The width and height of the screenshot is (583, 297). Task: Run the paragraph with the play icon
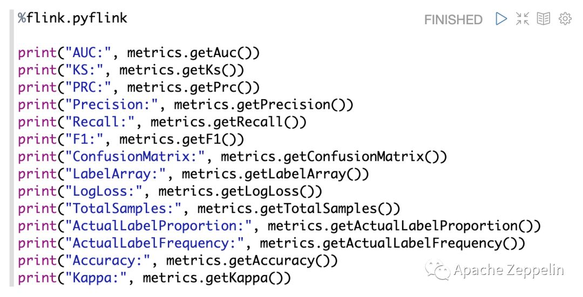[501, 18]
